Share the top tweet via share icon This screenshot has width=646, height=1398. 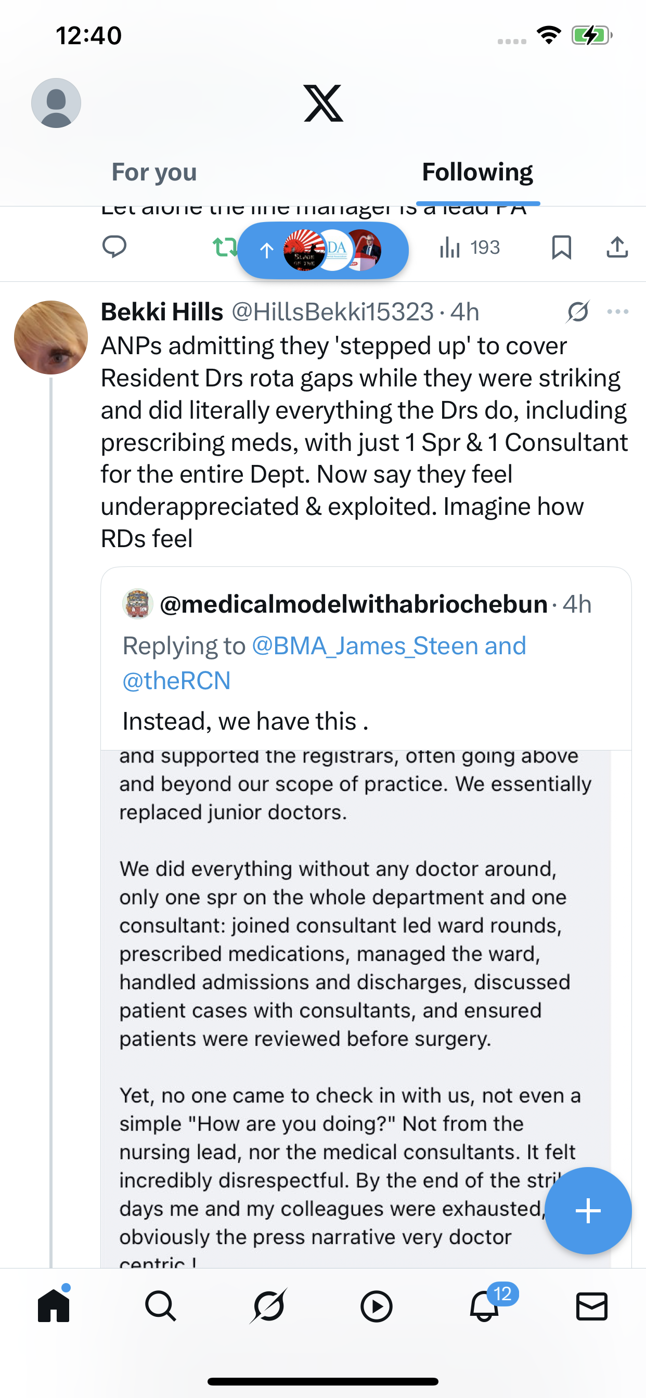point(617,247)
